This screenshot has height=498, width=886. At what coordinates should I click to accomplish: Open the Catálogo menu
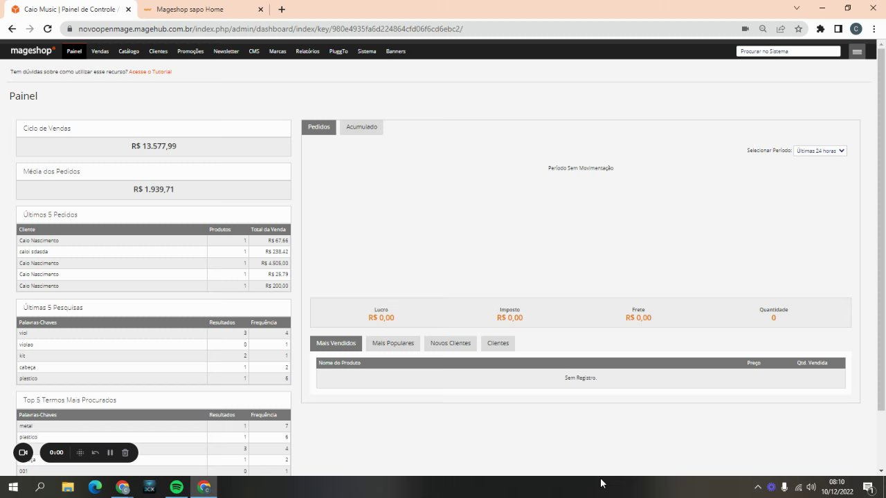click(129, 51)
